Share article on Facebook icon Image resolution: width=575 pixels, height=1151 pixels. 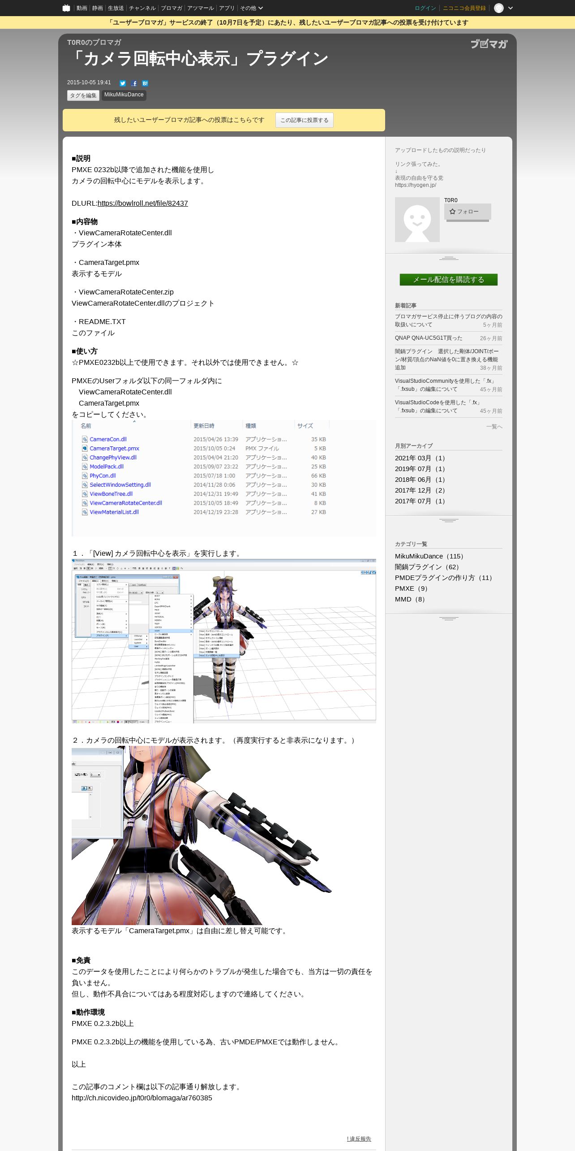point(134,83)
